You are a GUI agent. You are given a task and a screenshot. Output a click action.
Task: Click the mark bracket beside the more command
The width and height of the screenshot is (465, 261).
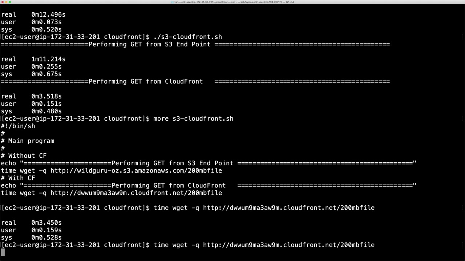pyautogui.click(x=463, y=119)
